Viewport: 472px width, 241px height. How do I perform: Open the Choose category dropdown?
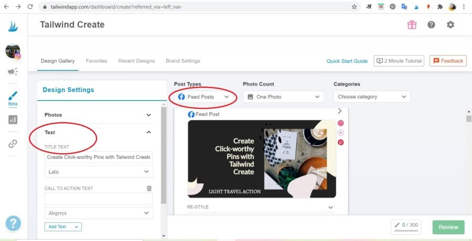coord(372,97)
